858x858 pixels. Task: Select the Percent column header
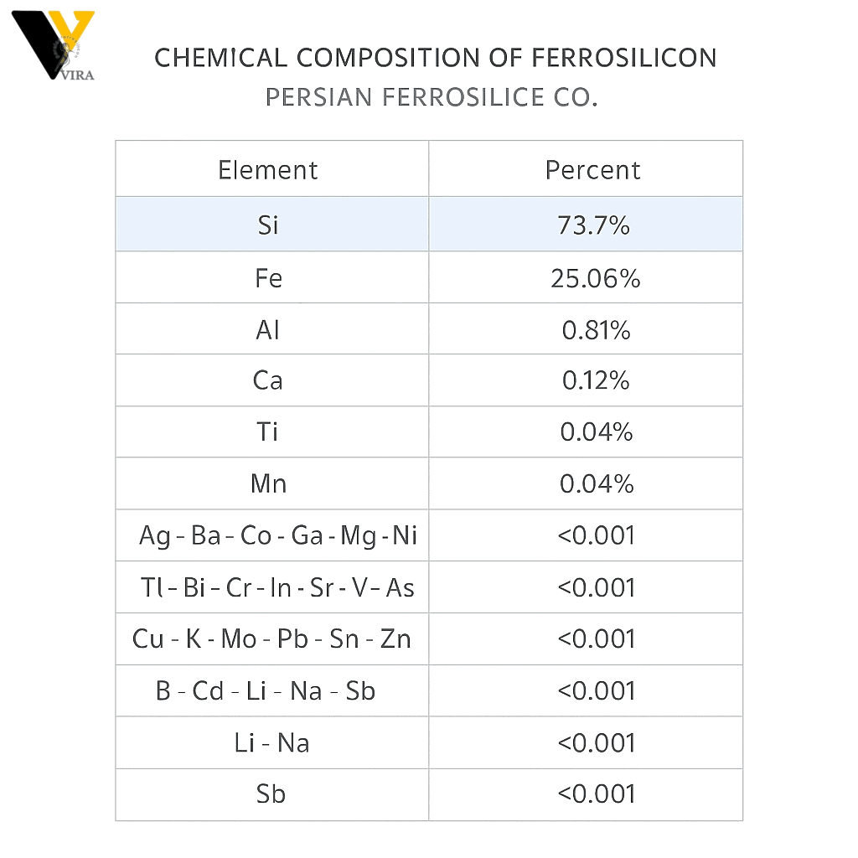coord(592,169)
